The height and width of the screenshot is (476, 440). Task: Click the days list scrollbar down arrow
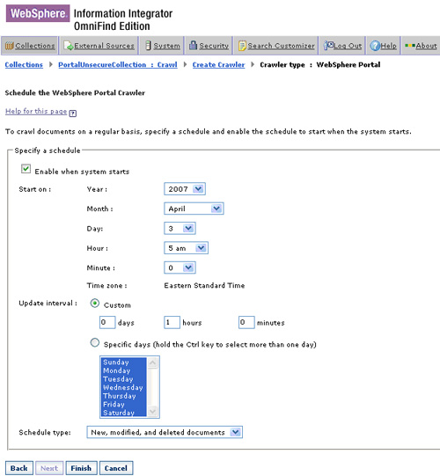coord(152,412)
